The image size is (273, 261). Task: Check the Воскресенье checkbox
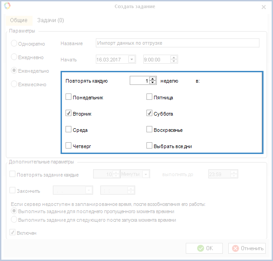[149, 129]
